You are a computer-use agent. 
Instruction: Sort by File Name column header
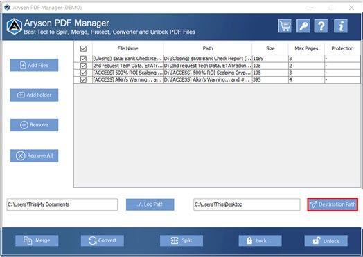pos(127,48)
